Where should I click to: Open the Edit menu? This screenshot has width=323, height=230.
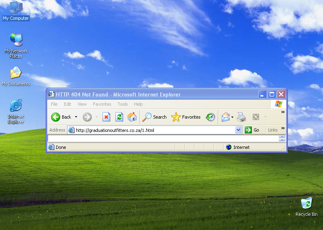coord(67,104)
